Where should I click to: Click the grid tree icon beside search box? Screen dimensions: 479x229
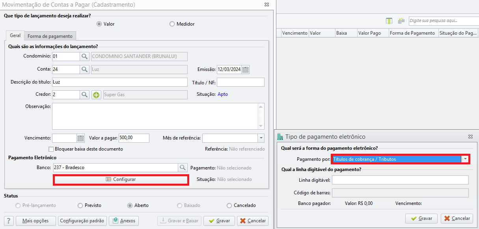(401, 21)
